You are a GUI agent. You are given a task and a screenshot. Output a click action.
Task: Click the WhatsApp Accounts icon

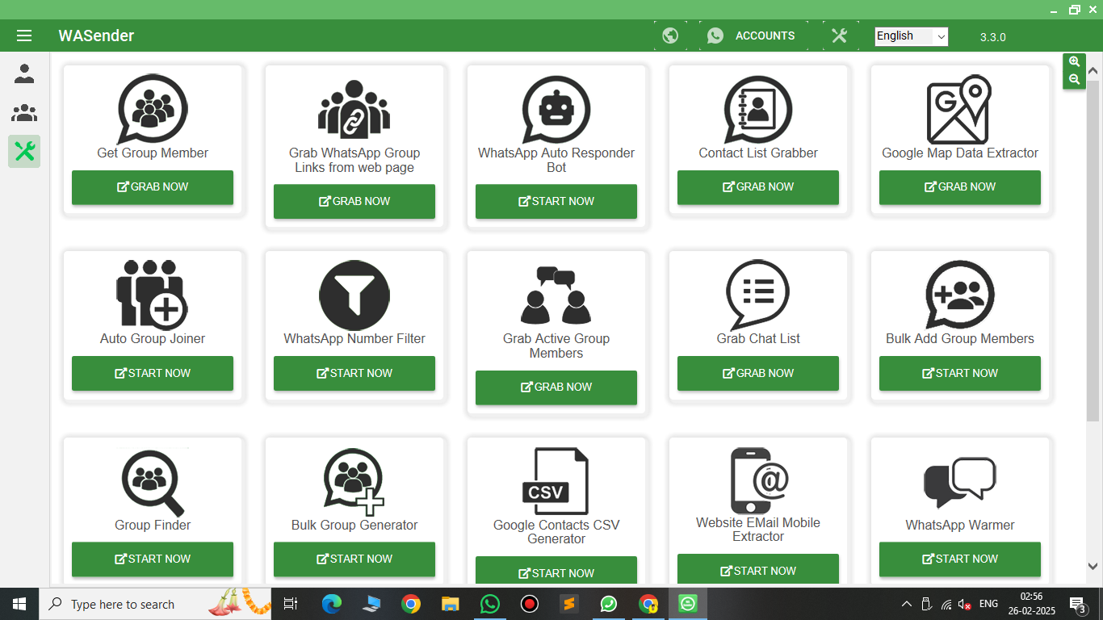(x=715, y=36)
